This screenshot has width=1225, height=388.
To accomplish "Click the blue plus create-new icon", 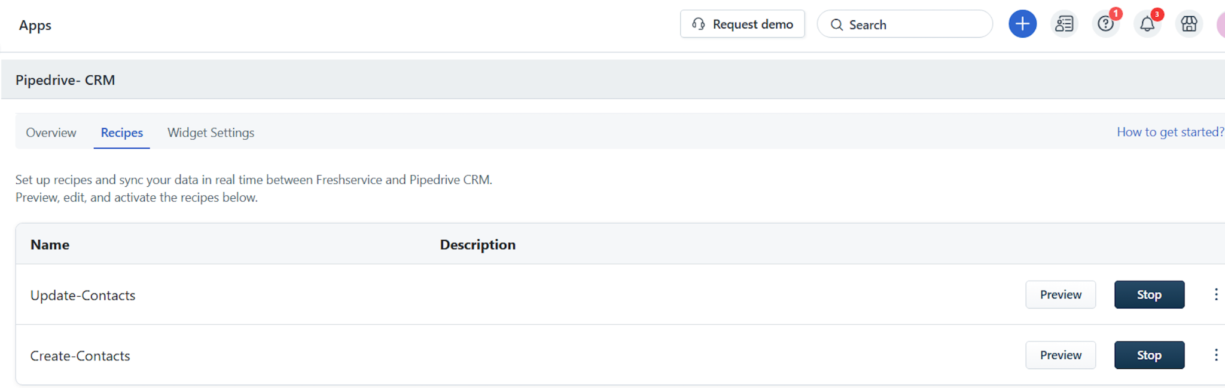I will pos(1022,24).
